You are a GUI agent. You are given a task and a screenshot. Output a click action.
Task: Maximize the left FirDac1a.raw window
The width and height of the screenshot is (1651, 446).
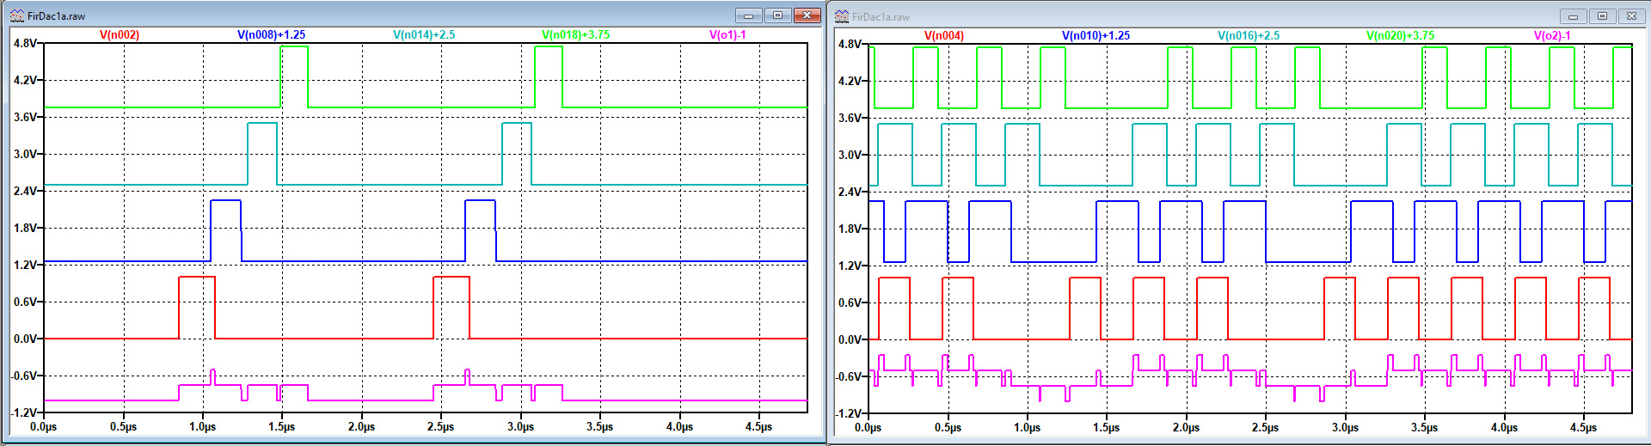point(777,15)
